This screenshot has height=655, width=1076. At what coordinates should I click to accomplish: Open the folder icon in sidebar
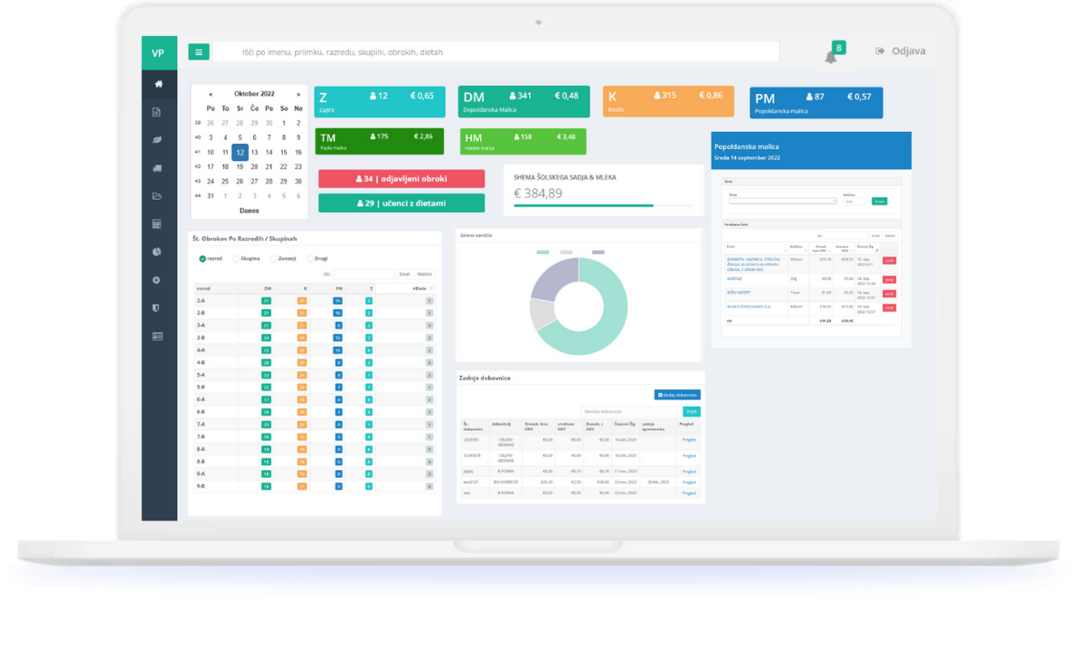(157, 196)
